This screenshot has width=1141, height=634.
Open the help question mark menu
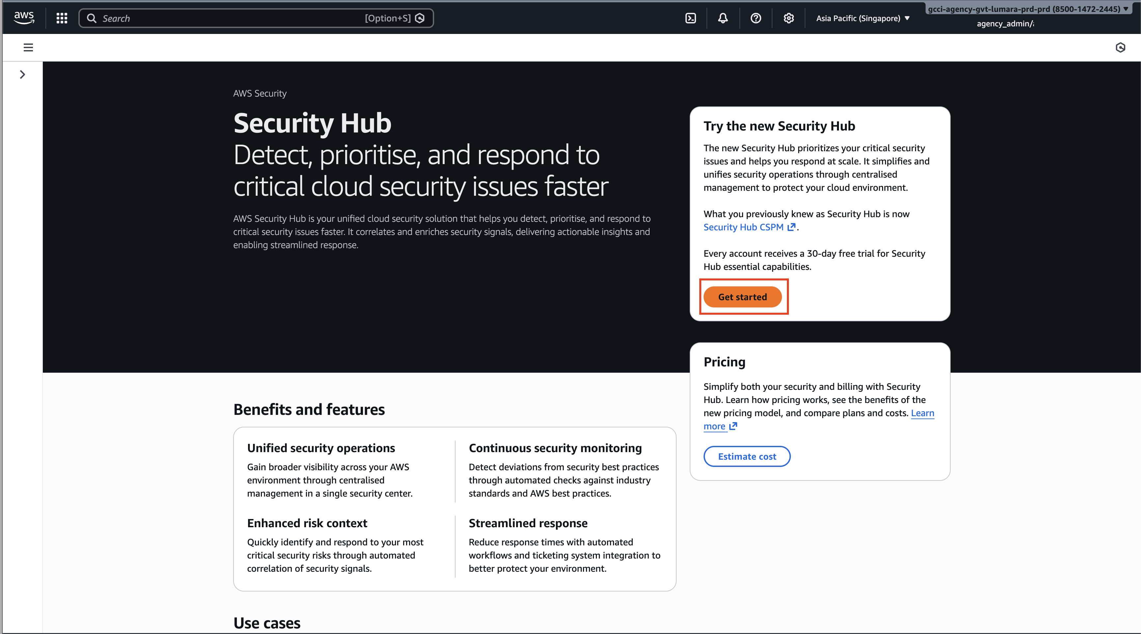(x=756, y=18)
